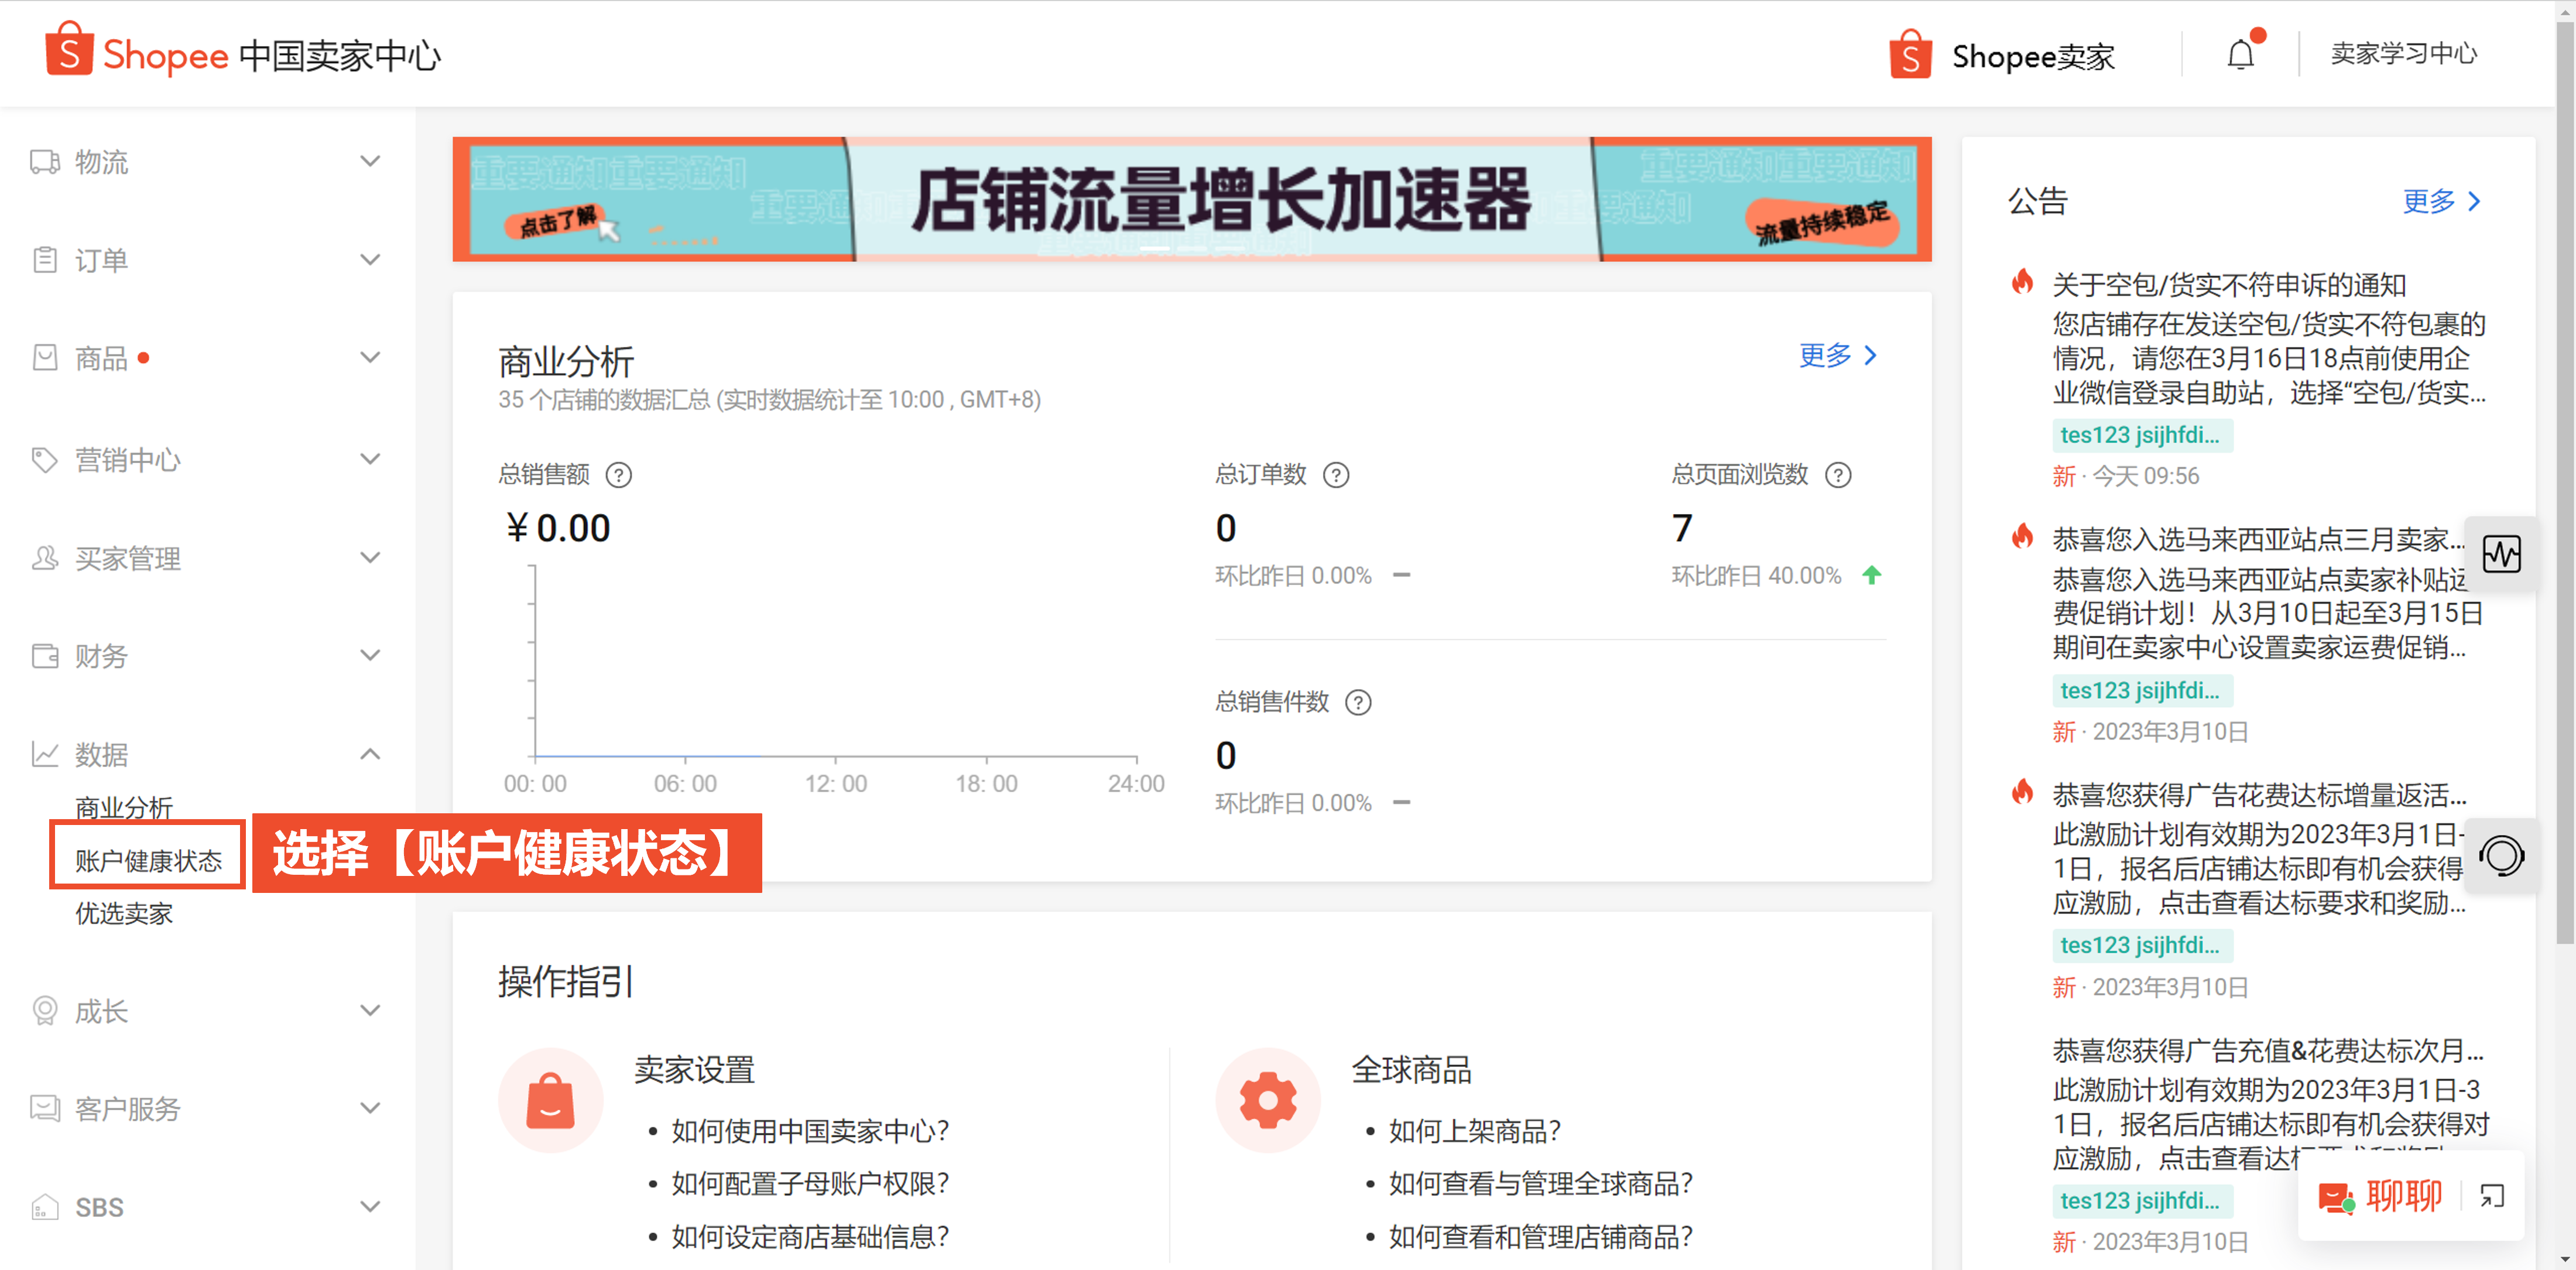Click the 营销中心 tag icon
The width and height of the screenshot is (2576, 1270).
[45, 459]
